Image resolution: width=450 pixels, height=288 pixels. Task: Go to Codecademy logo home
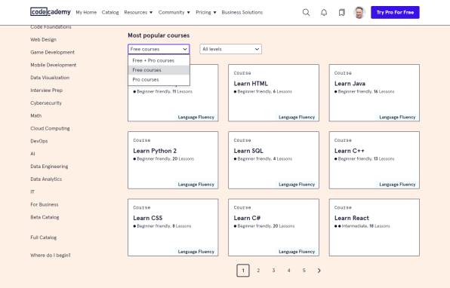(x=51, y=12)
